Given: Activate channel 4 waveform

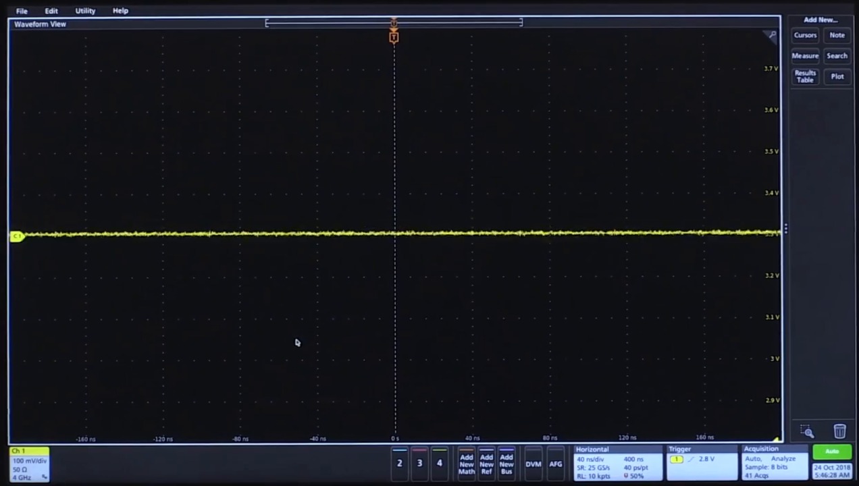Looking at the screenshot, I should coord(439,462).
